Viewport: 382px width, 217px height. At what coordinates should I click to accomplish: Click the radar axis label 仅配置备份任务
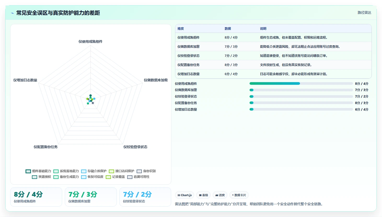pos(45,147)
